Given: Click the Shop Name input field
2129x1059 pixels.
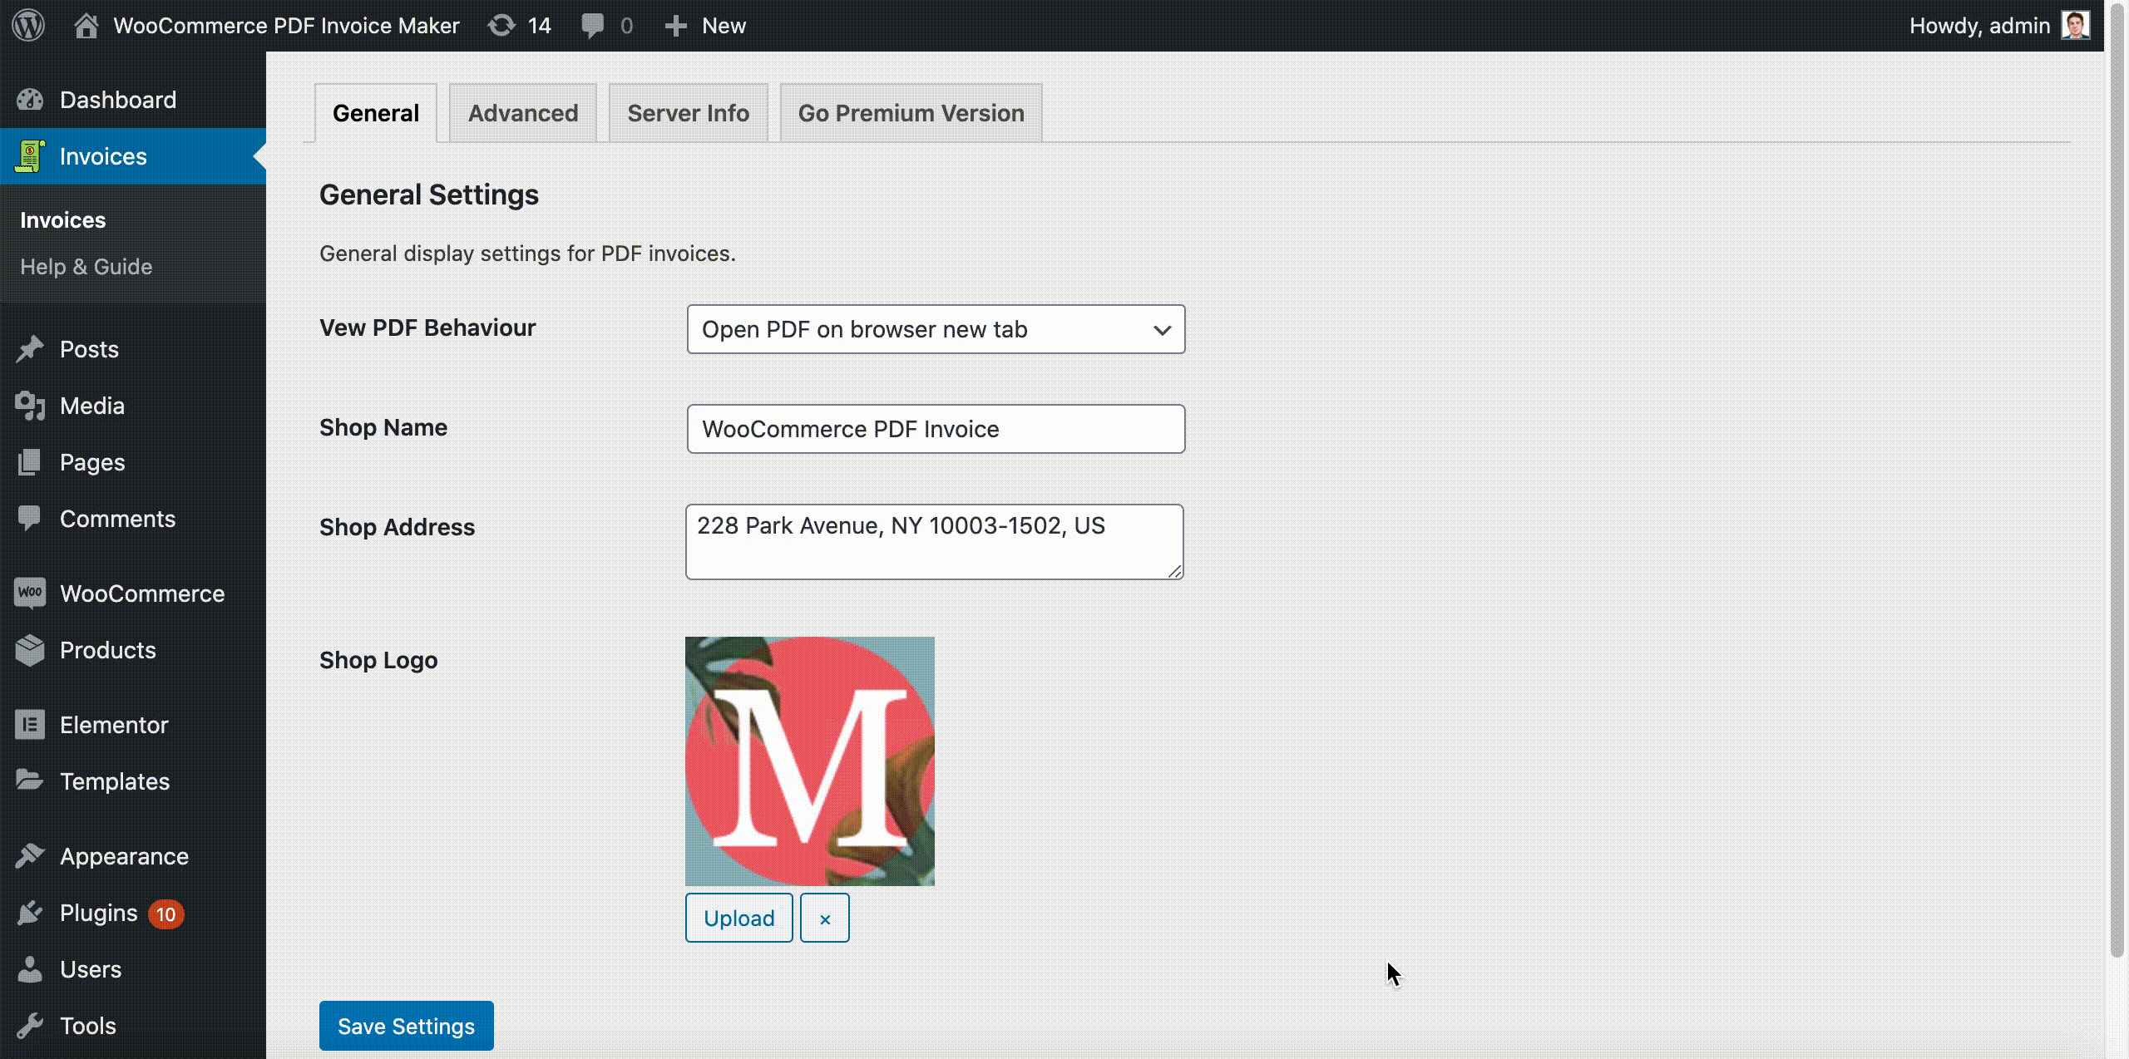Looking at the screenshot, I should [936, 427].
